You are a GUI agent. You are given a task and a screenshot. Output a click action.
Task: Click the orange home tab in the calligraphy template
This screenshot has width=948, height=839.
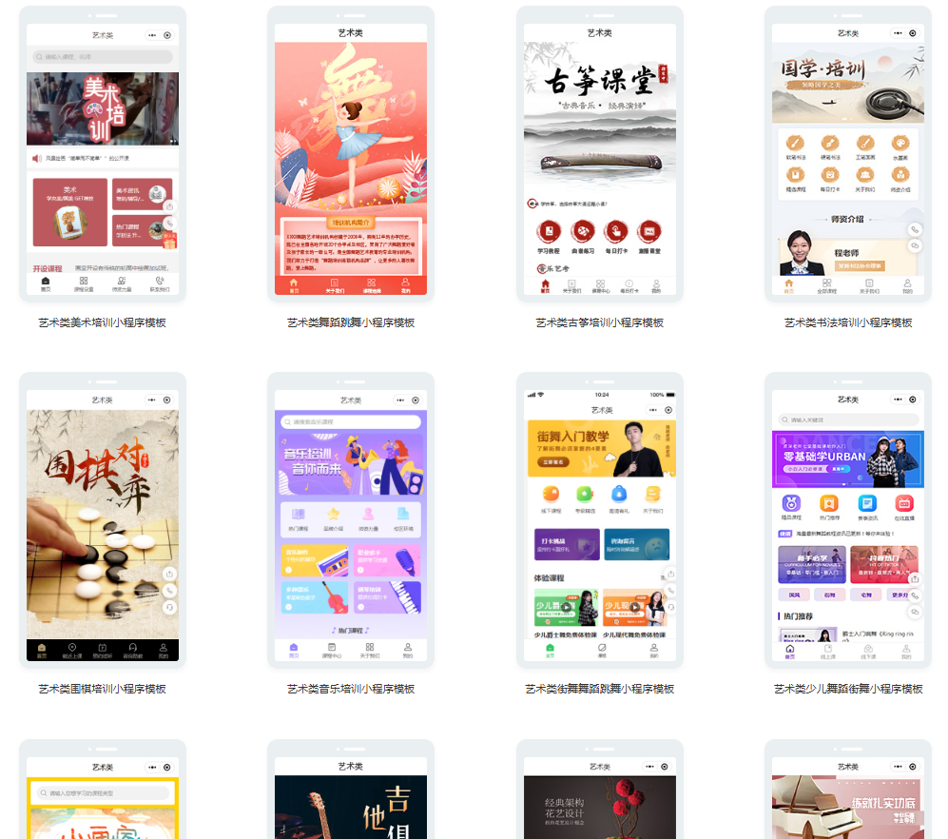point(788,283)
